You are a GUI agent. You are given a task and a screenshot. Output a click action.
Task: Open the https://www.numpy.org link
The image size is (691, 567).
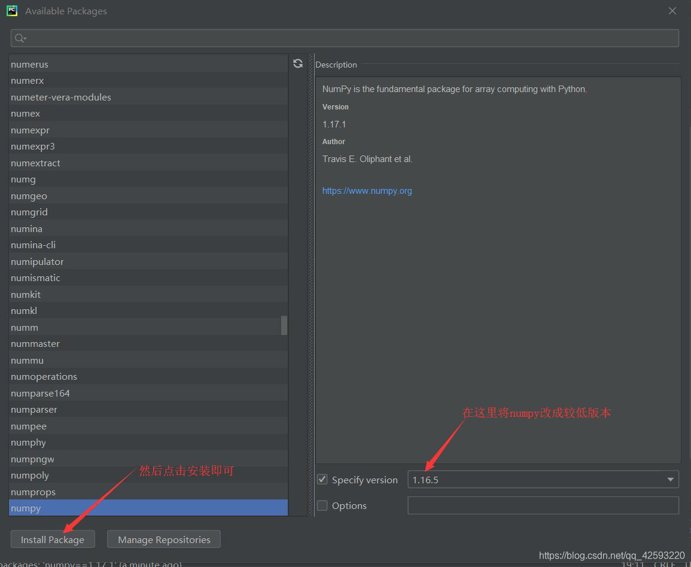[367, 191]
